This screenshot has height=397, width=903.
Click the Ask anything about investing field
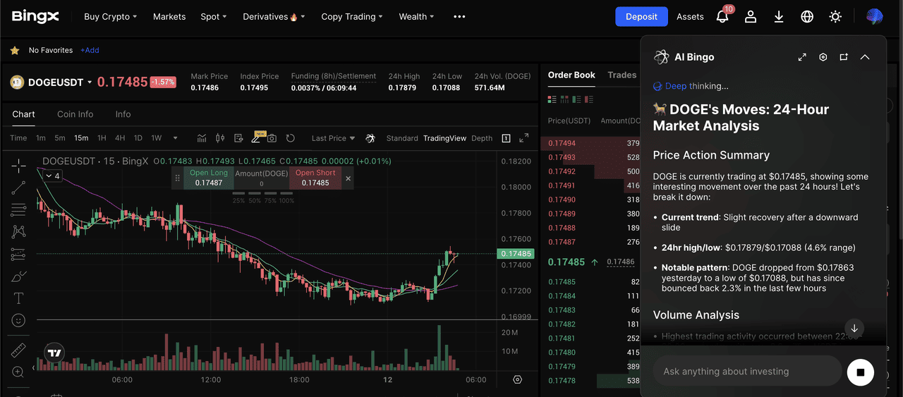746,372
